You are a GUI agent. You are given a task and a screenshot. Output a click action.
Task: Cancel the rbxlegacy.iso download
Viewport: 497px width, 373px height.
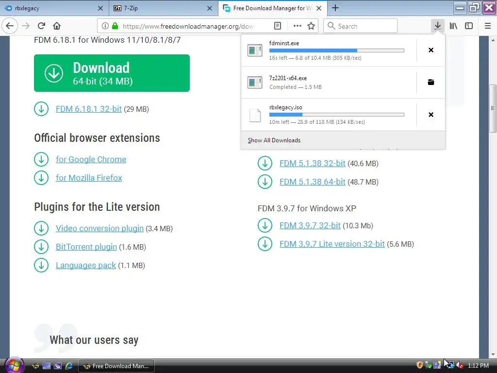pyautogui.click(x=431, y=115)
